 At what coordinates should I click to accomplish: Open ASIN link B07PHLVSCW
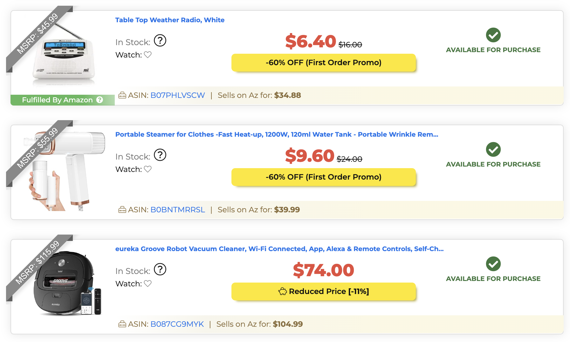pyautogui.click(x=177, y=95)
